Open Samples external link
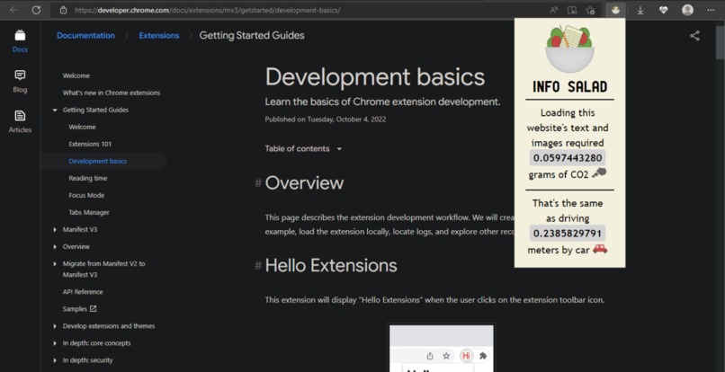 (x=79, y=309)
